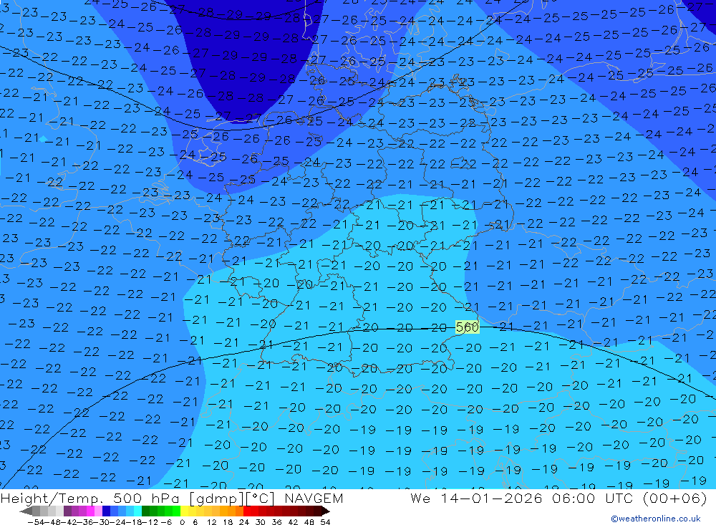The image size is (716, 525).
Task: Click the '36' legend scale label
Action: click(276, 522)
